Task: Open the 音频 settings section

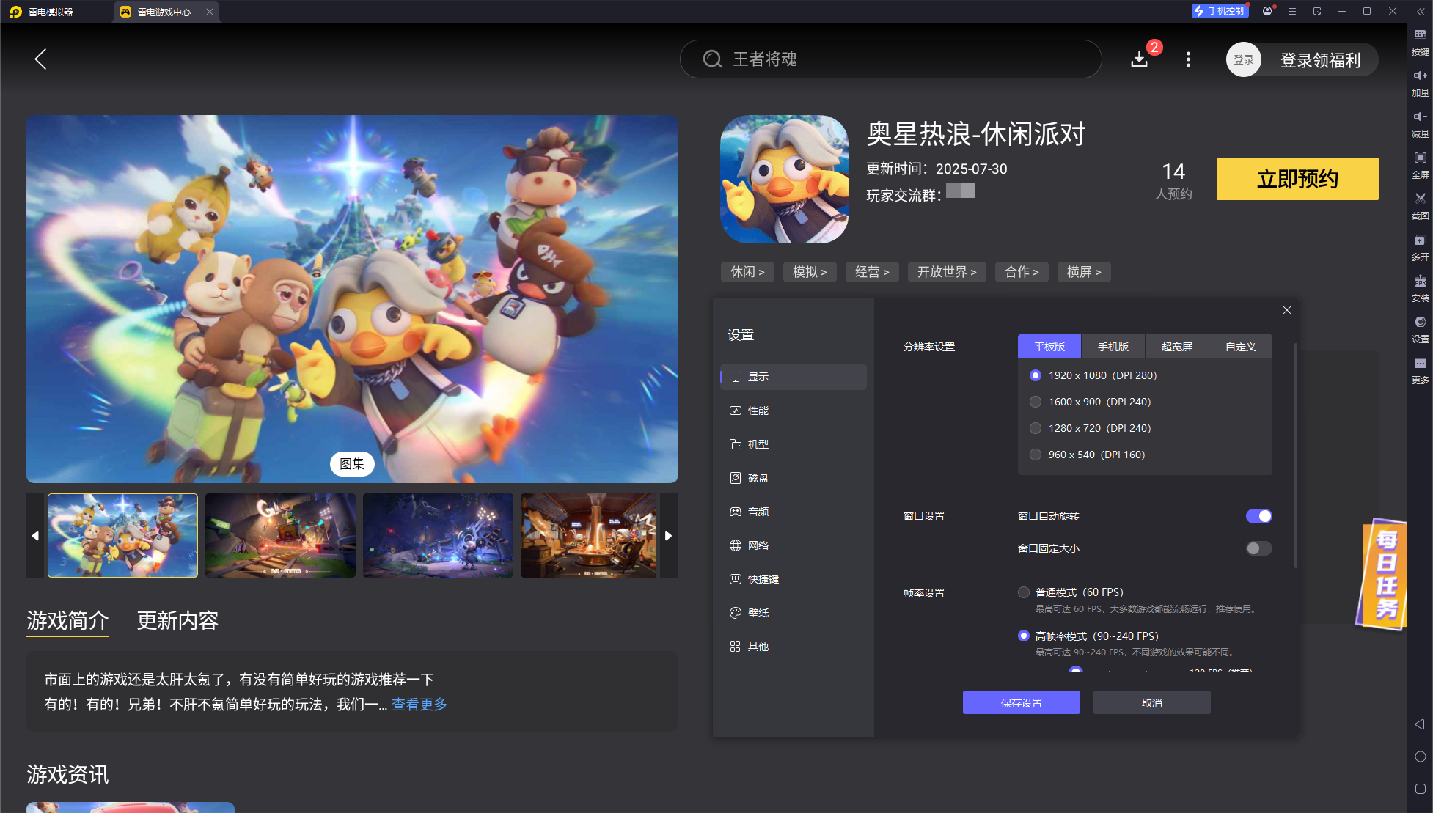Action: coord(794,512)
